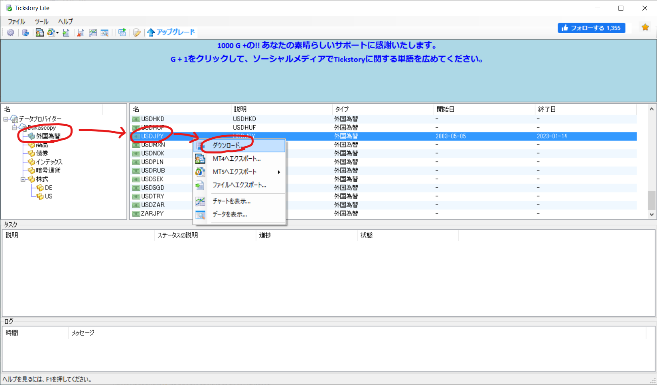Collapse the Dukascopy tree node
657x385 pixels.
(14, 128)
